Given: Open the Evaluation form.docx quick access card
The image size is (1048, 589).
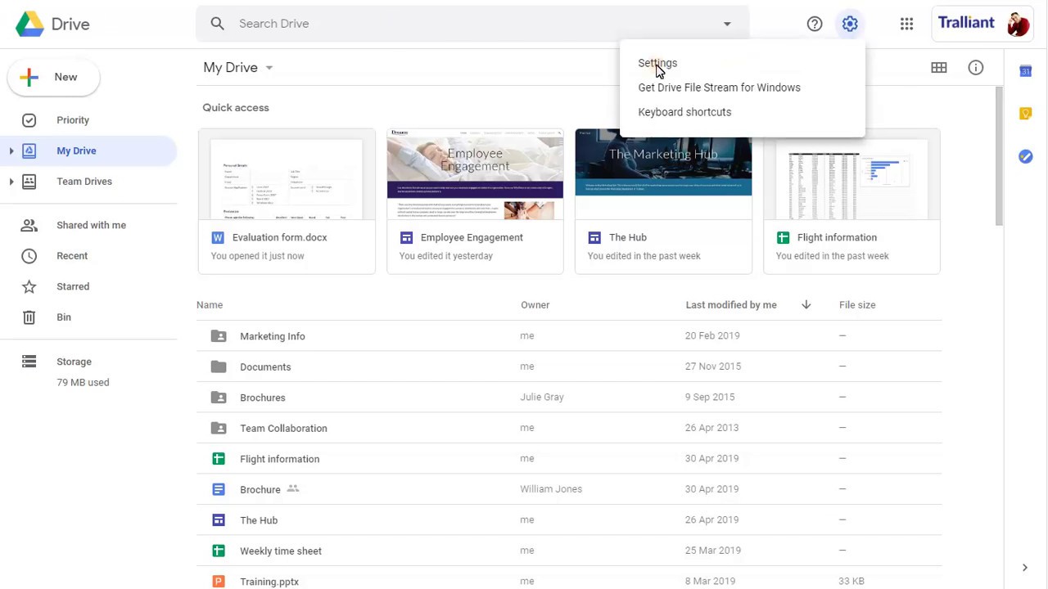Looking at the screenshot, I should 287,201.
